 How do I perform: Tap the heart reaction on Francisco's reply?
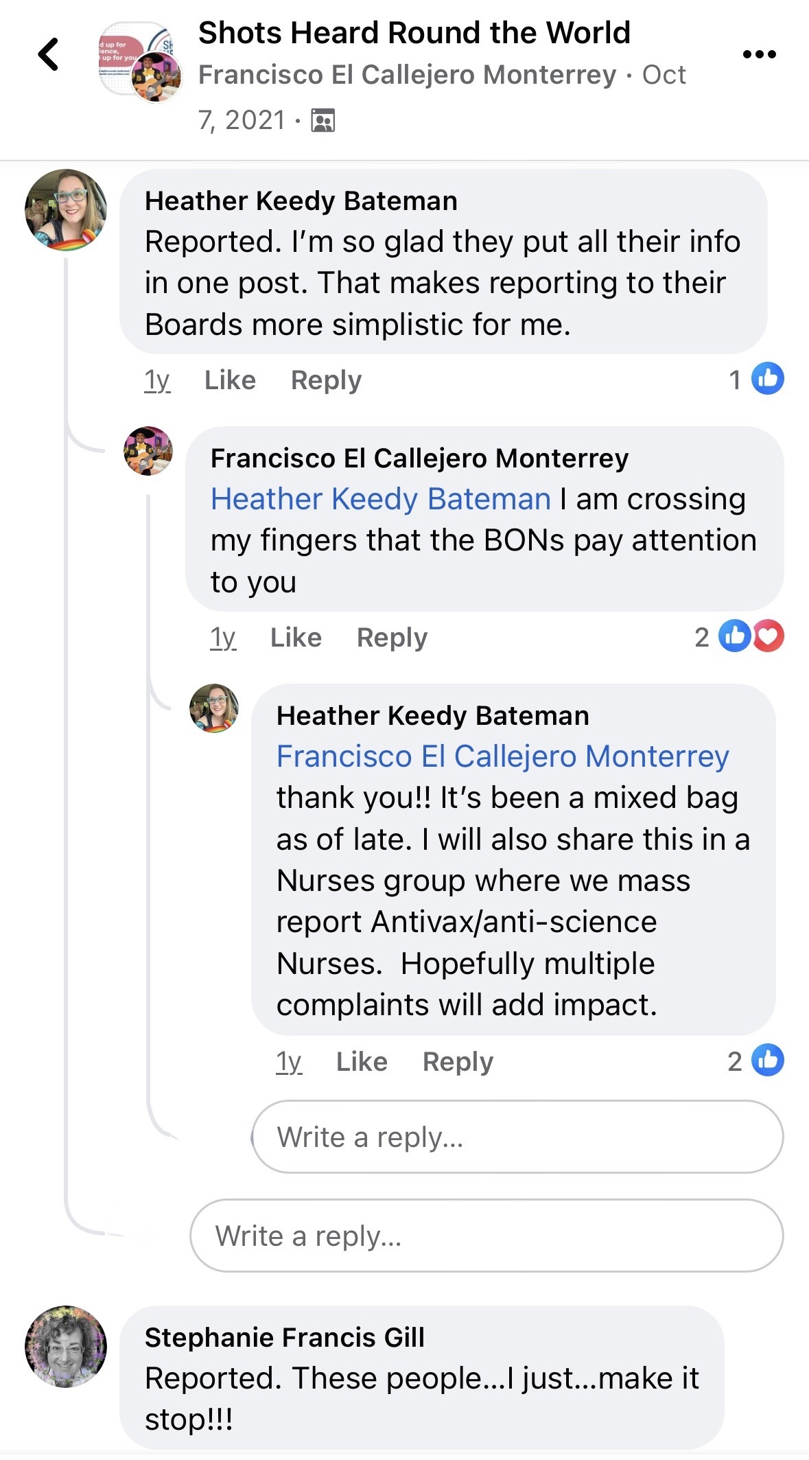coord(769,636)
